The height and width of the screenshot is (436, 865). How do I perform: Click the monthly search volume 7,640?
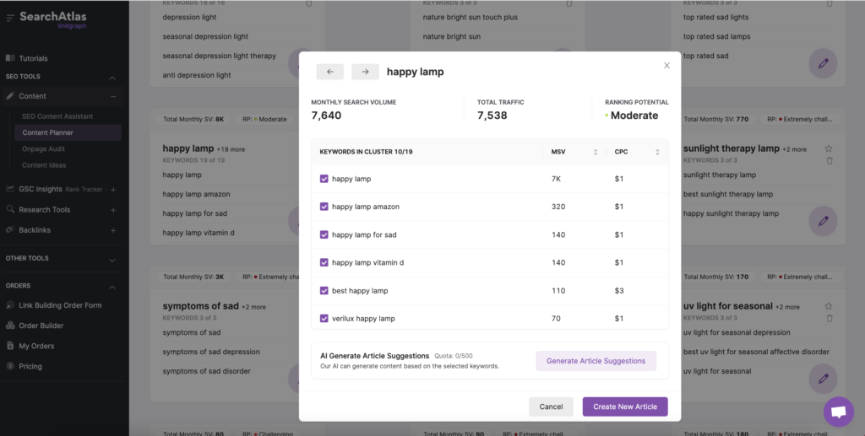(x=327, y=116)
